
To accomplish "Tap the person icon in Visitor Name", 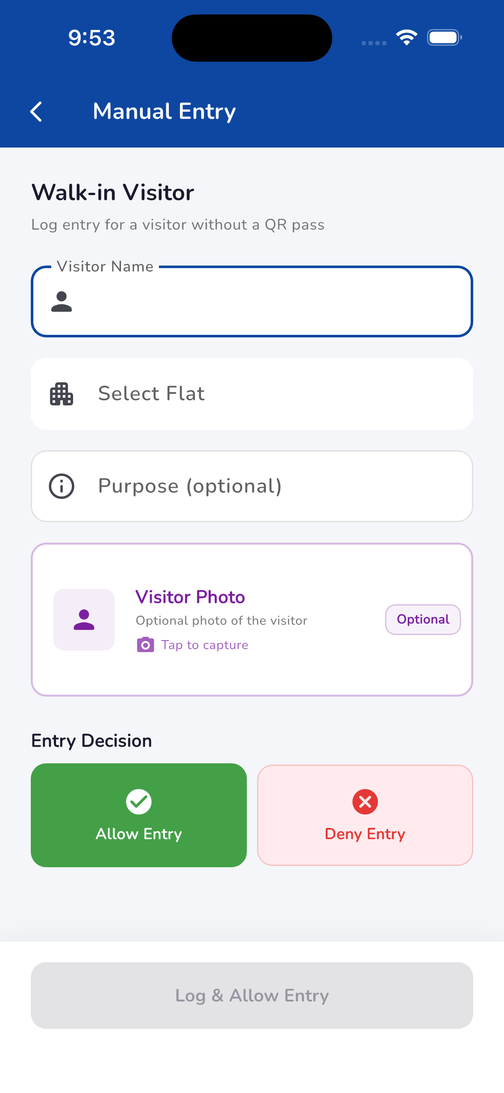I will 62,301.
